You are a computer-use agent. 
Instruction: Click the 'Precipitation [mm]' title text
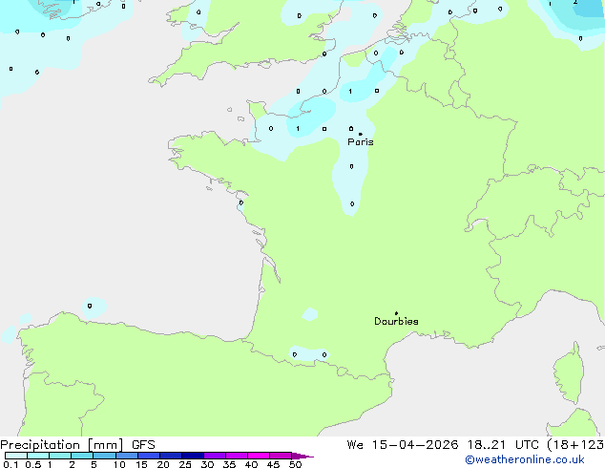[x=62, y=445]
